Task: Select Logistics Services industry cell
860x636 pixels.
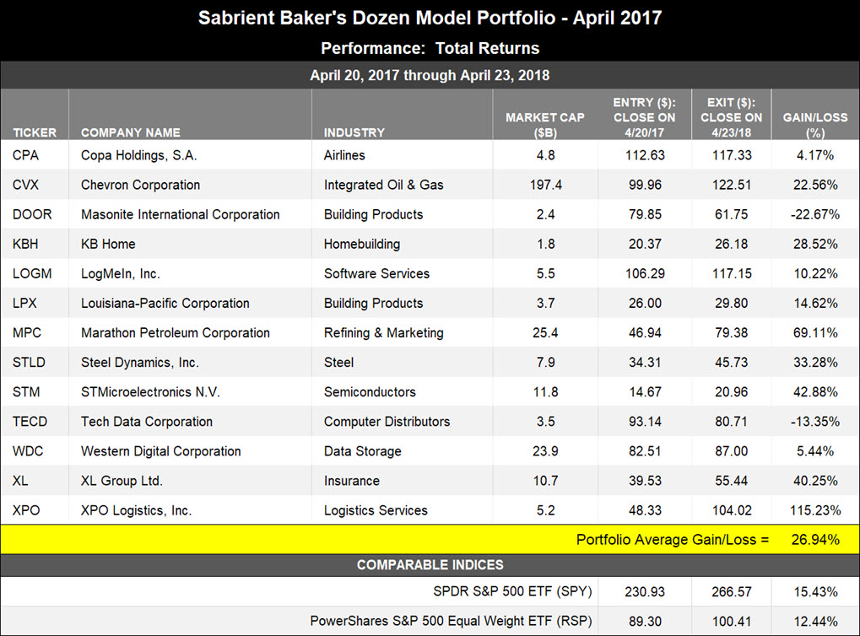Action: pos(376,511)
